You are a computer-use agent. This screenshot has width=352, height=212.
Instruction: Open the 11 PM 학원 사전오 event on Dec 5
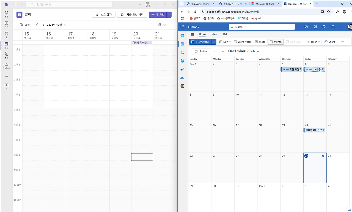[291, 69]
